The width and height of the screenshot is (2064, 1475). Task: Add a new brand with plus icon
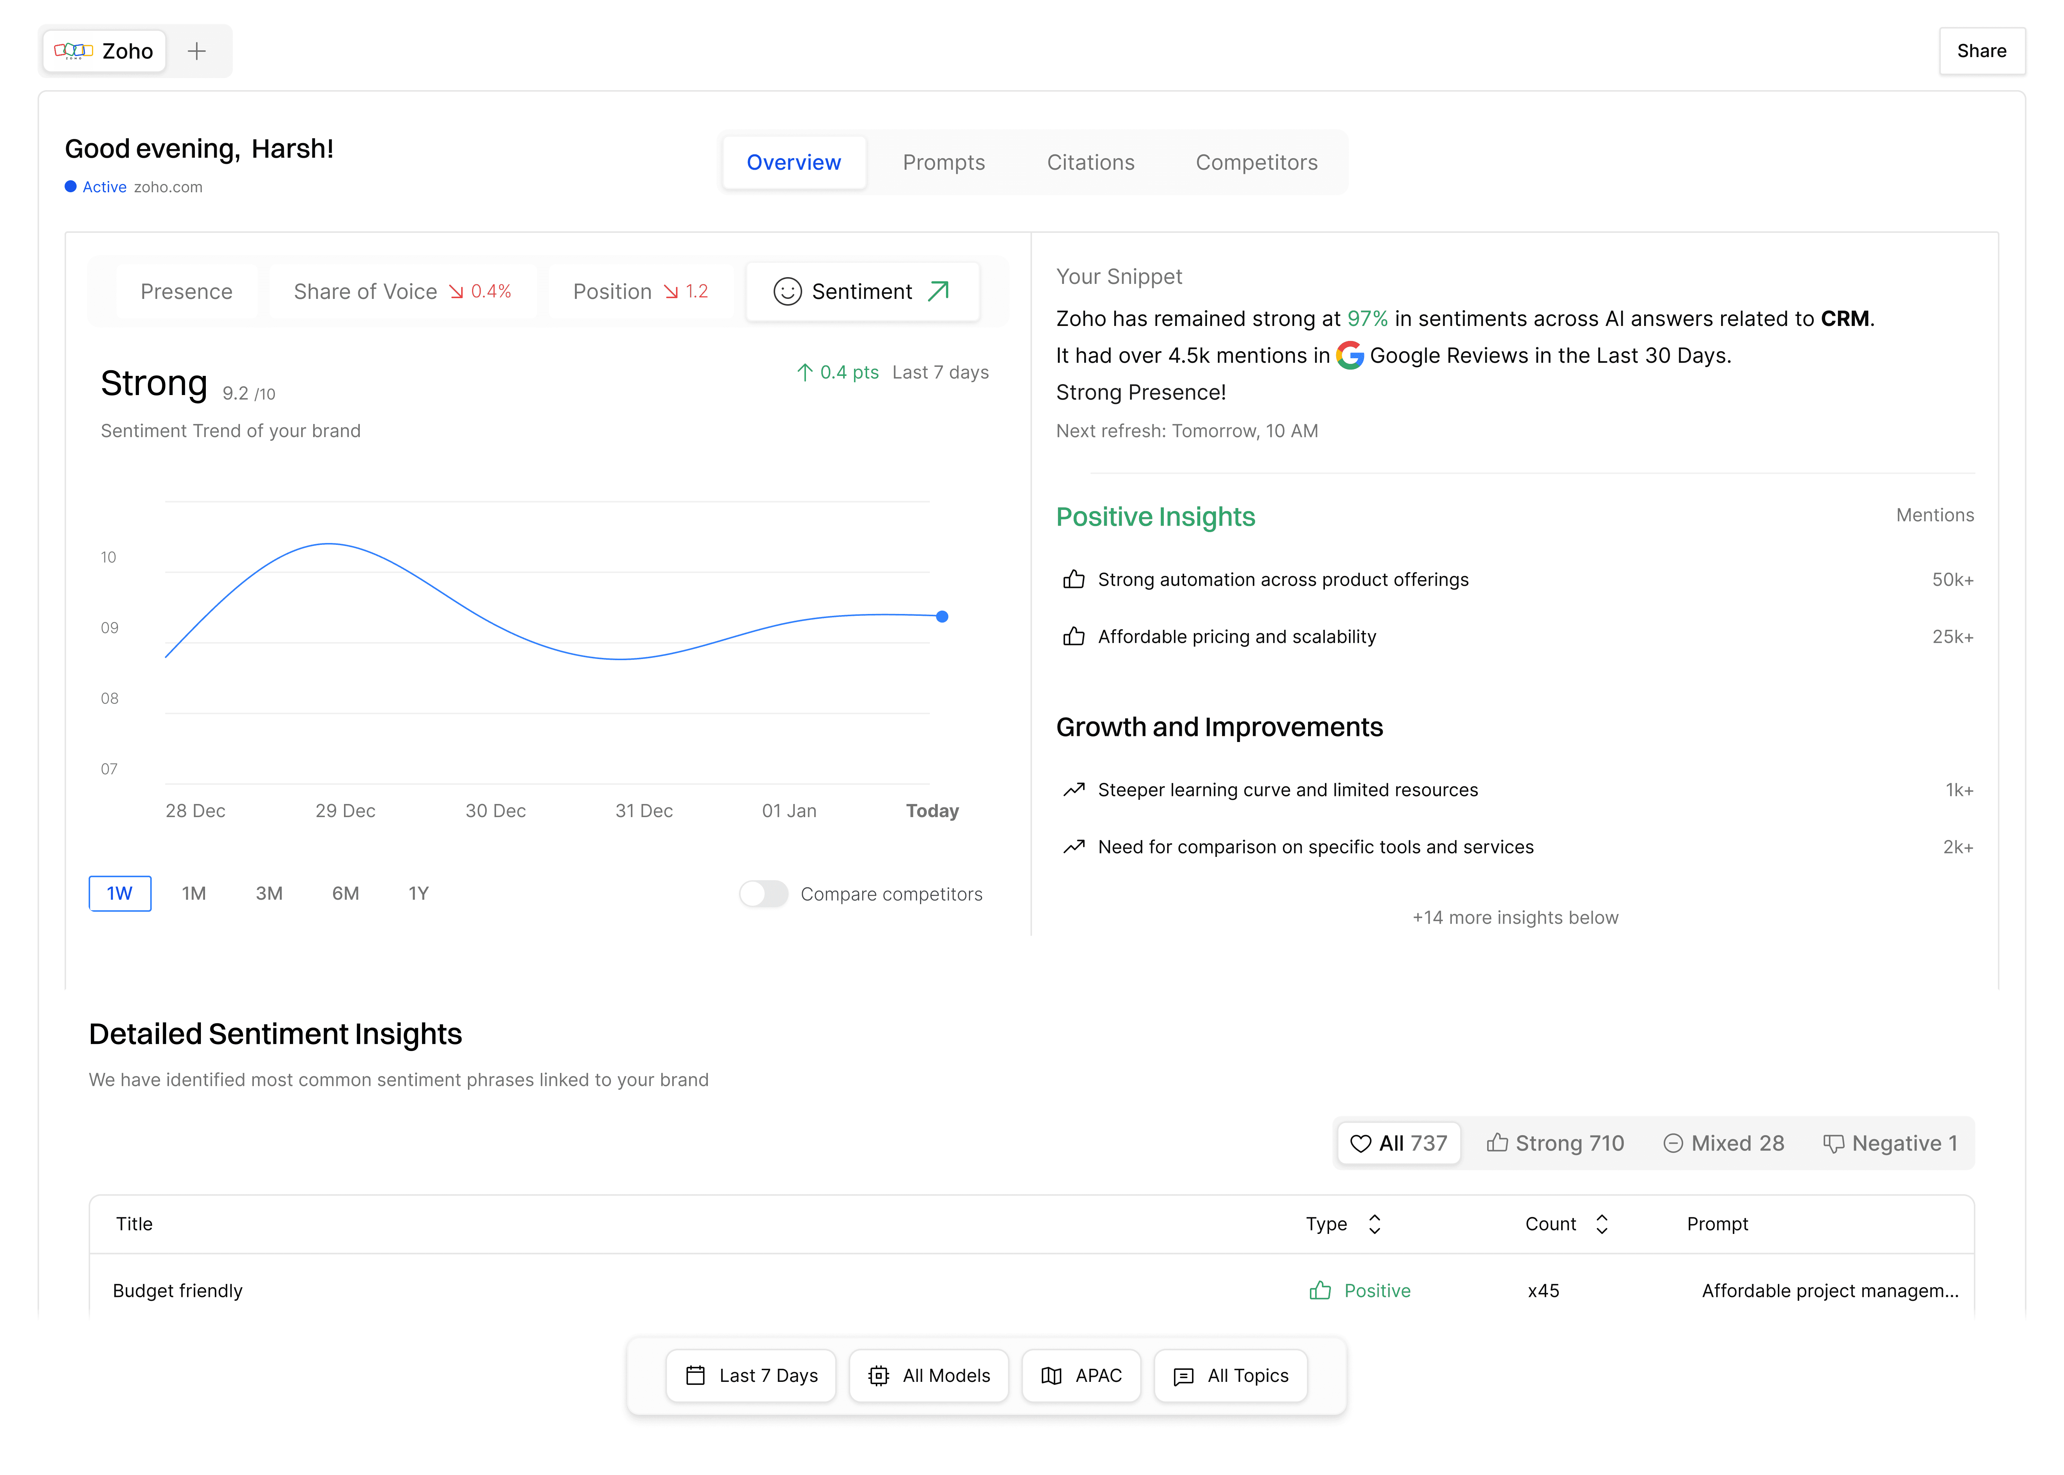196,51
